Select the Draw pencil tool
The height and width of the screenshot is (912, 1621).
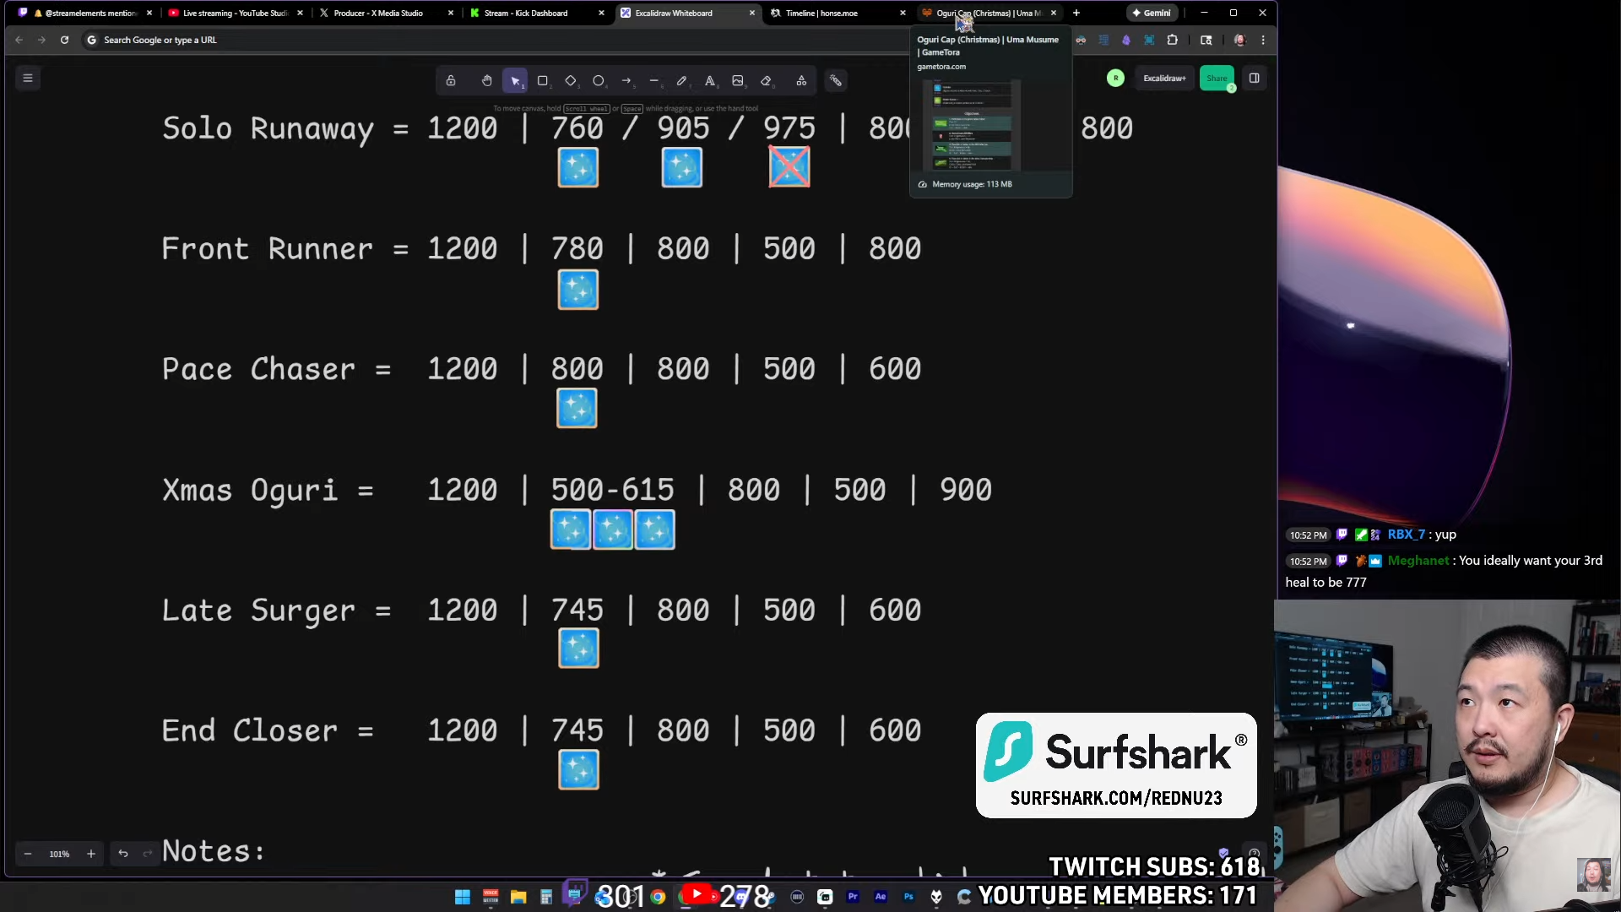coord(681,81)
